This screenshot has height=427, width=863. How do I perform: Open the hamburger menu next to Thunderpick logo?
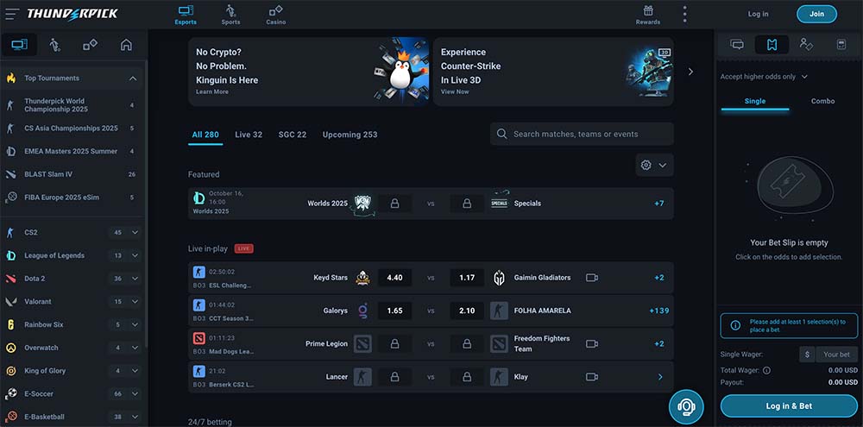point(12,14)
